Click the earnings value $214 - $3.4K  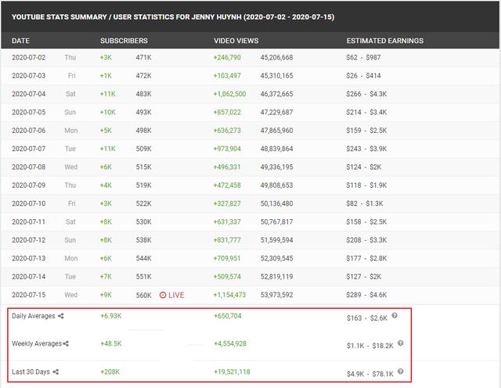(x=366, y=113)
